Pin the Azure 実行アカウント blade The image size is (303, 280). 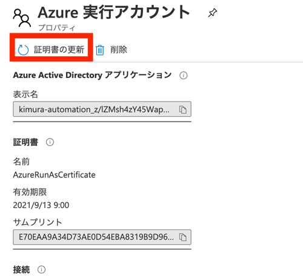(213, 13)
